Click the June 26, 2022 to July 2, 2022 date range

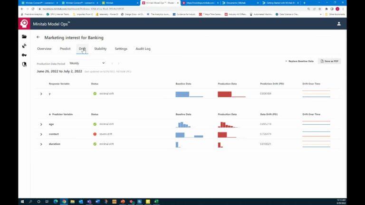[59, 71]
